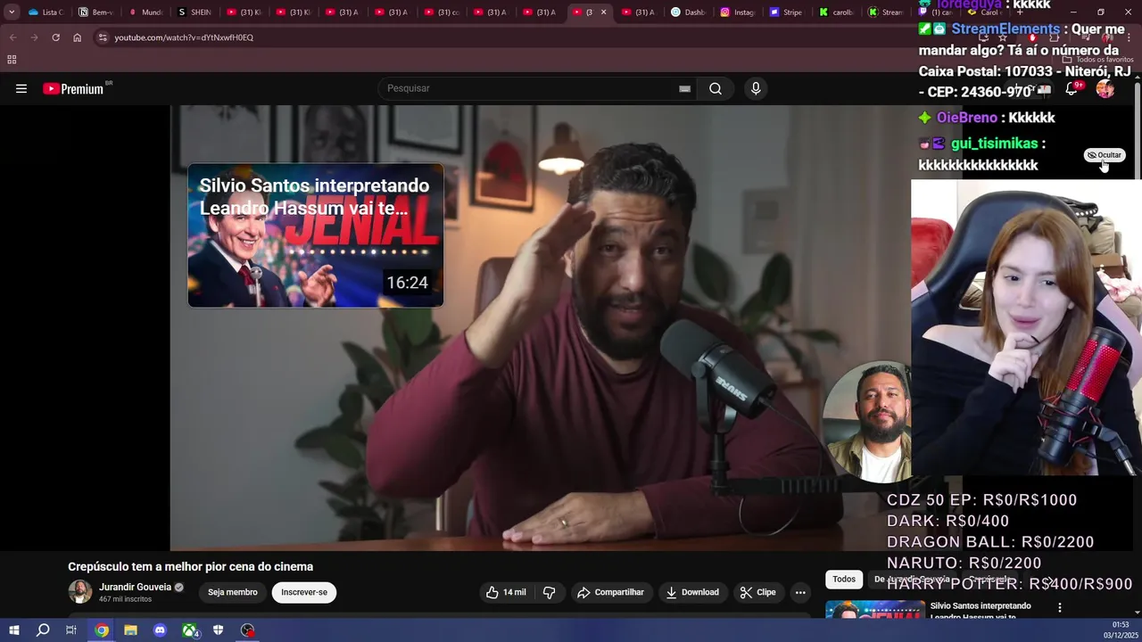Click the Silvio Santos suggested video card
The height and width of the screenshot is (642, 1142).
(315, 235)
